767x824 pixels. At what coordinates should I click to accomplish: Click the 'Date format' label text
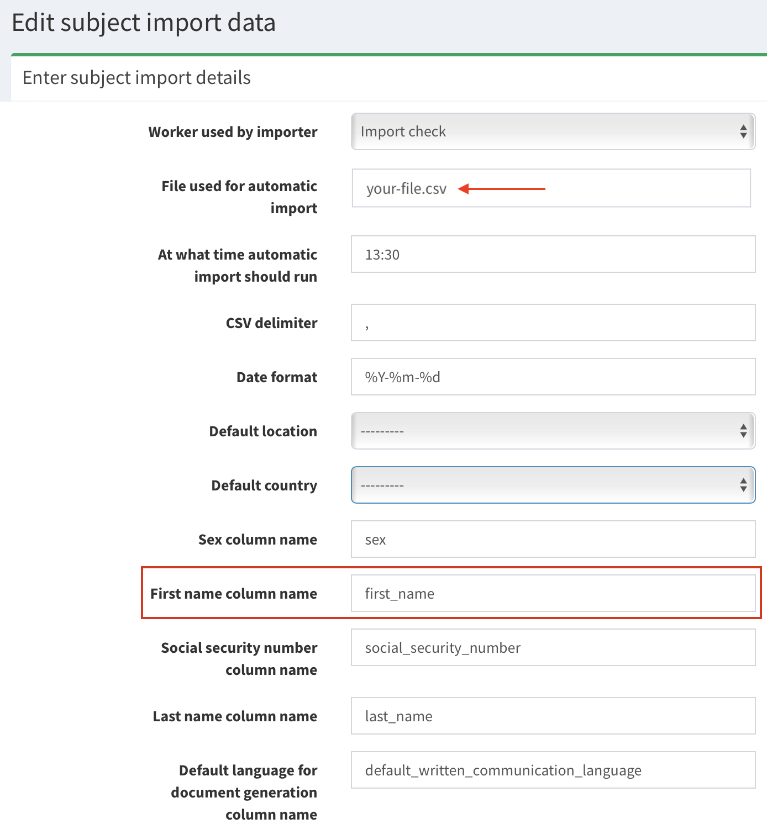pos(277,377)
